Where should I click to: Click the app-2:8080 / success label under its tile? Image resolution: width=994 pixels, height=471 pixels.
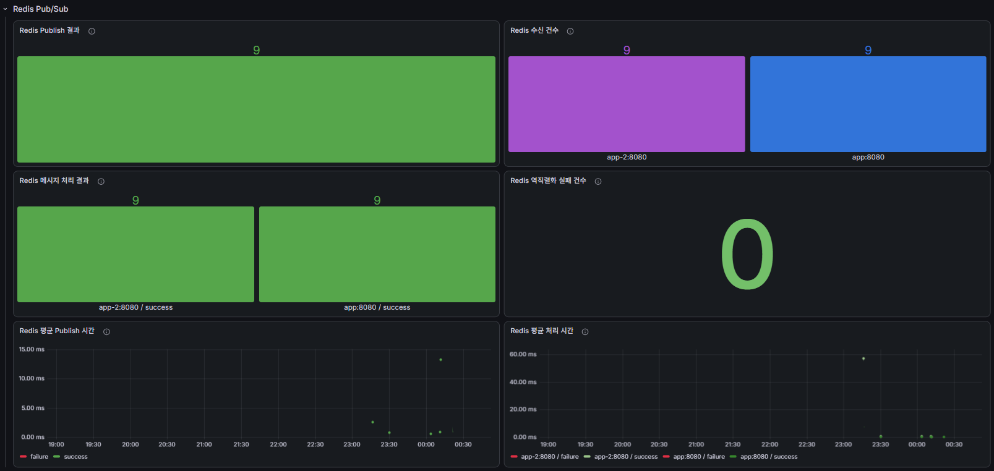[135, 307]
